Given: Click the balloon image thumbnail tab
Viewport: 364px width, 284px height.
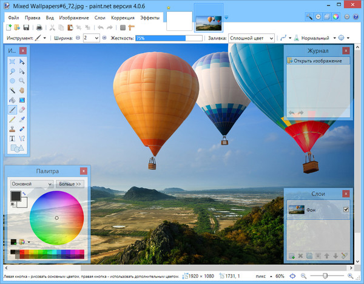Looking at the screenshot, I should (x=208, y=21).
